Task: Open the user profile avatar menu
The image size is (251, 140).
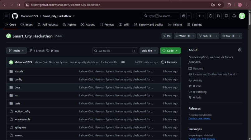Action: coord(242,16)
